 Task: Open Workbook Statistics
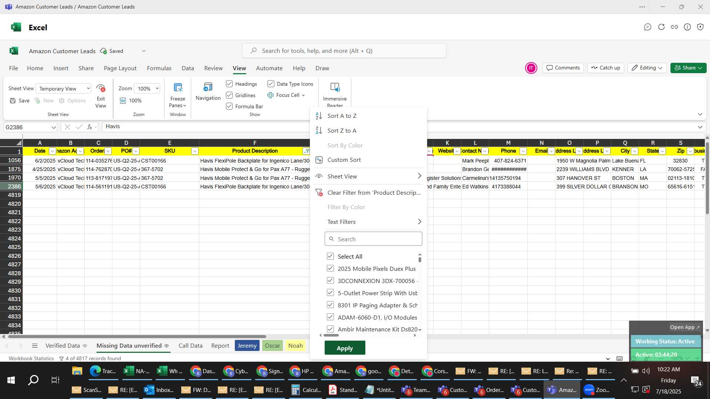(x=31, y=359)
